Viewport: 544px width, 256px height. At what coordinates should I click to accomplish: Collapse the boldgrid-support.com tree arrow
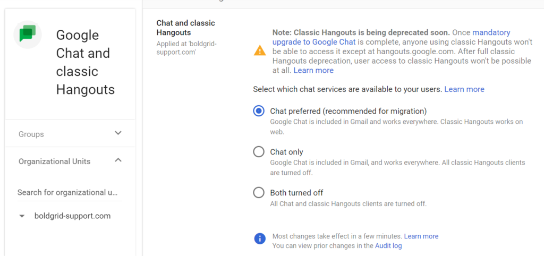(x=22, y=217)
